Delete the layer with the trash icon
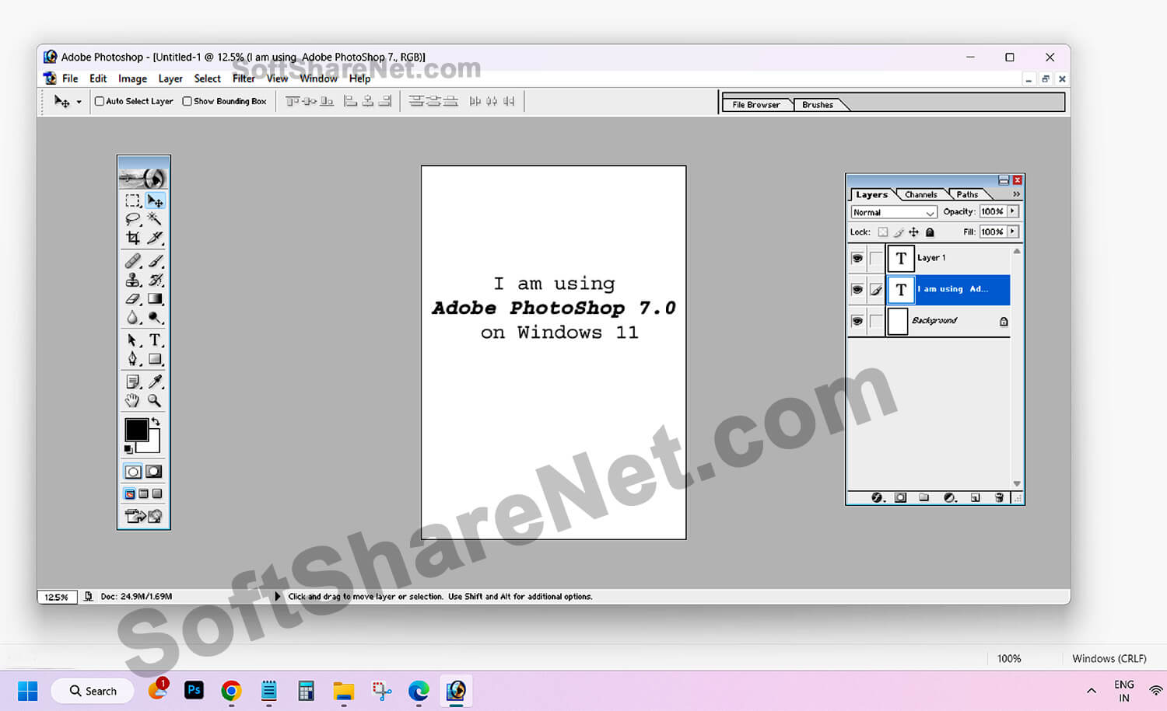Viewport: 1167px width, 711px height. [x=999, y=497]
